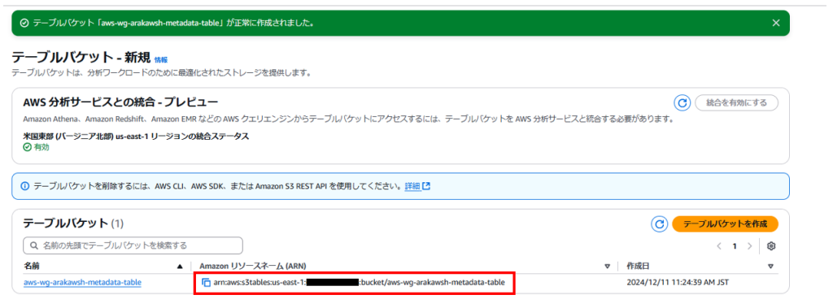The image size is (833, 308).
Task: Open the 情報 info link beside the title
Action: (x=160, y=60)
